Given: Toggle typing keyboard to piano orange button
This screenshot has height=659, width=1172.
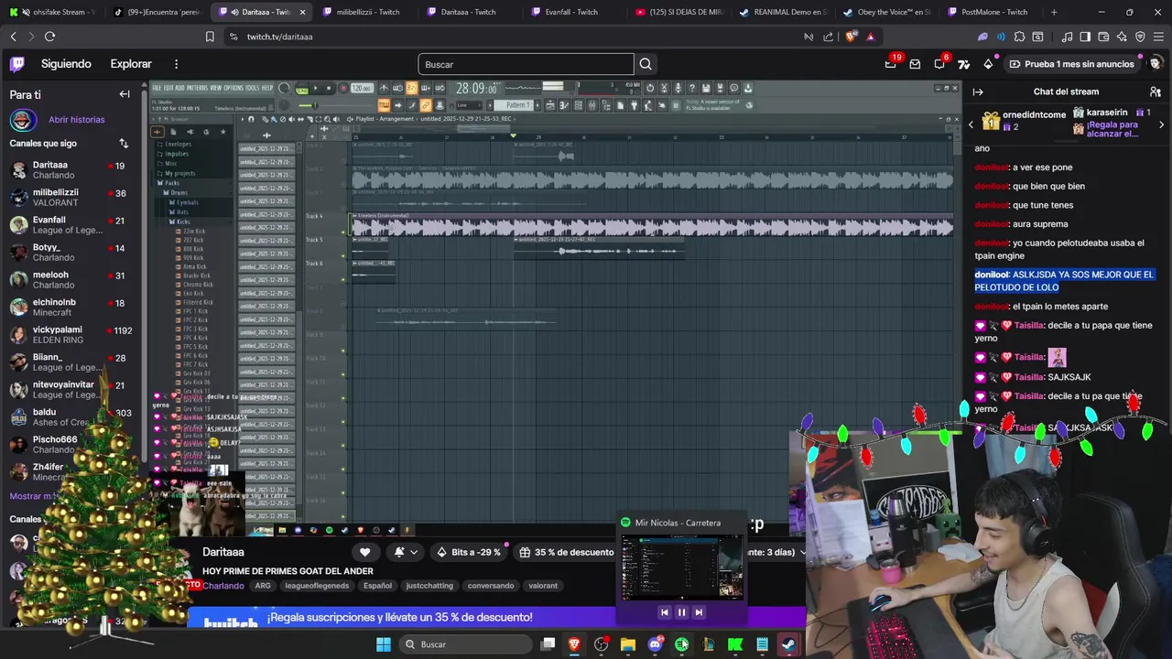Looking at the screenshot, I should click(x=384, y=105).
